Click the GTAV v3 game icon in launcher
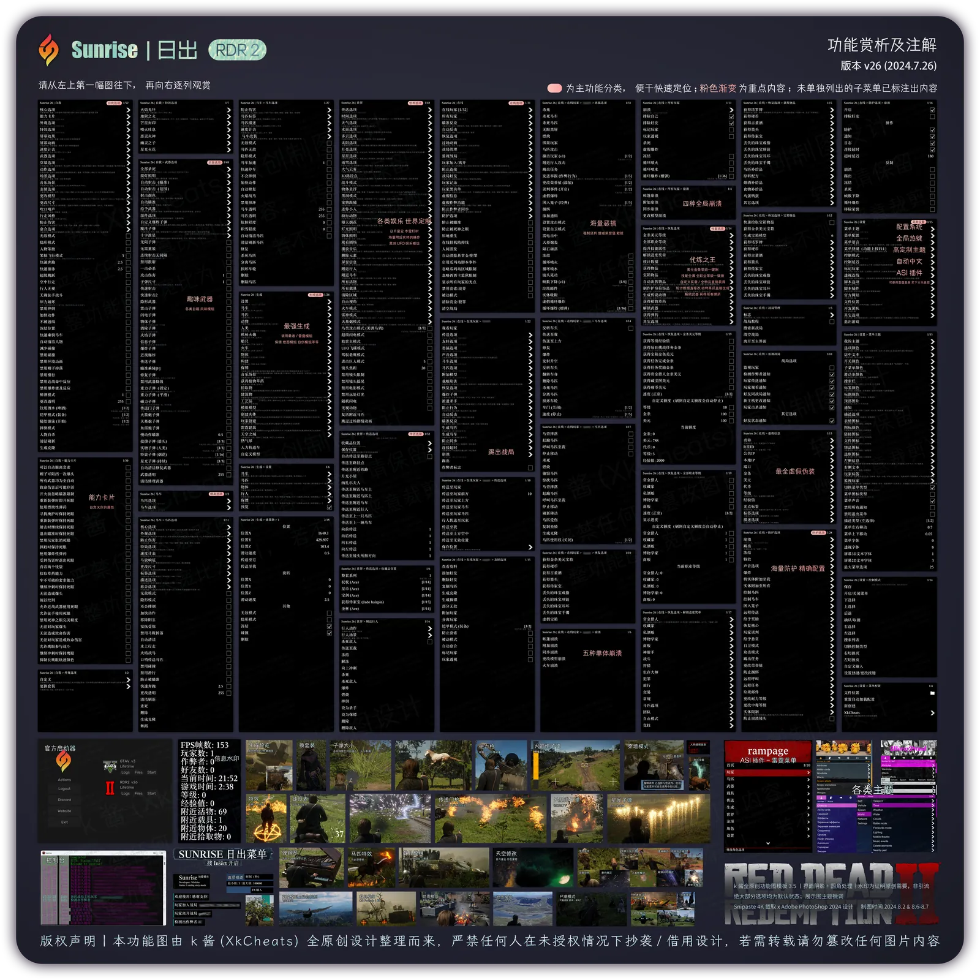The height and width of the screenshot is (980, 980). pyautogui.click(x=110, y=766)
